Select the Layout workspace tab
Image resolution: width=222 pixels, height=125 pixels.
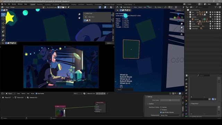pyautogui.click(x=33, y=5)
